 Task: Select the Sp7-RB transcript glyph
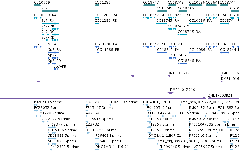[50, 29]
